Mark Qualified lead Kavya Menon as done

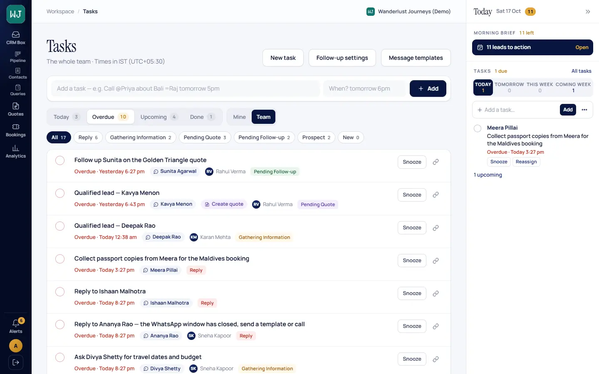60,193
